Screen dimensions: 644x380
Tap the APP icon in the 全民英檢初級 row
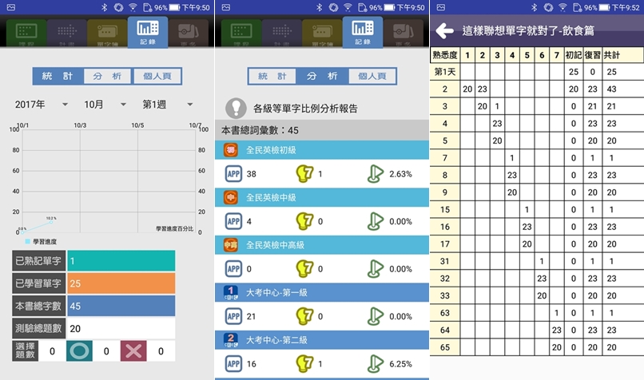click(x=233, y=173)
